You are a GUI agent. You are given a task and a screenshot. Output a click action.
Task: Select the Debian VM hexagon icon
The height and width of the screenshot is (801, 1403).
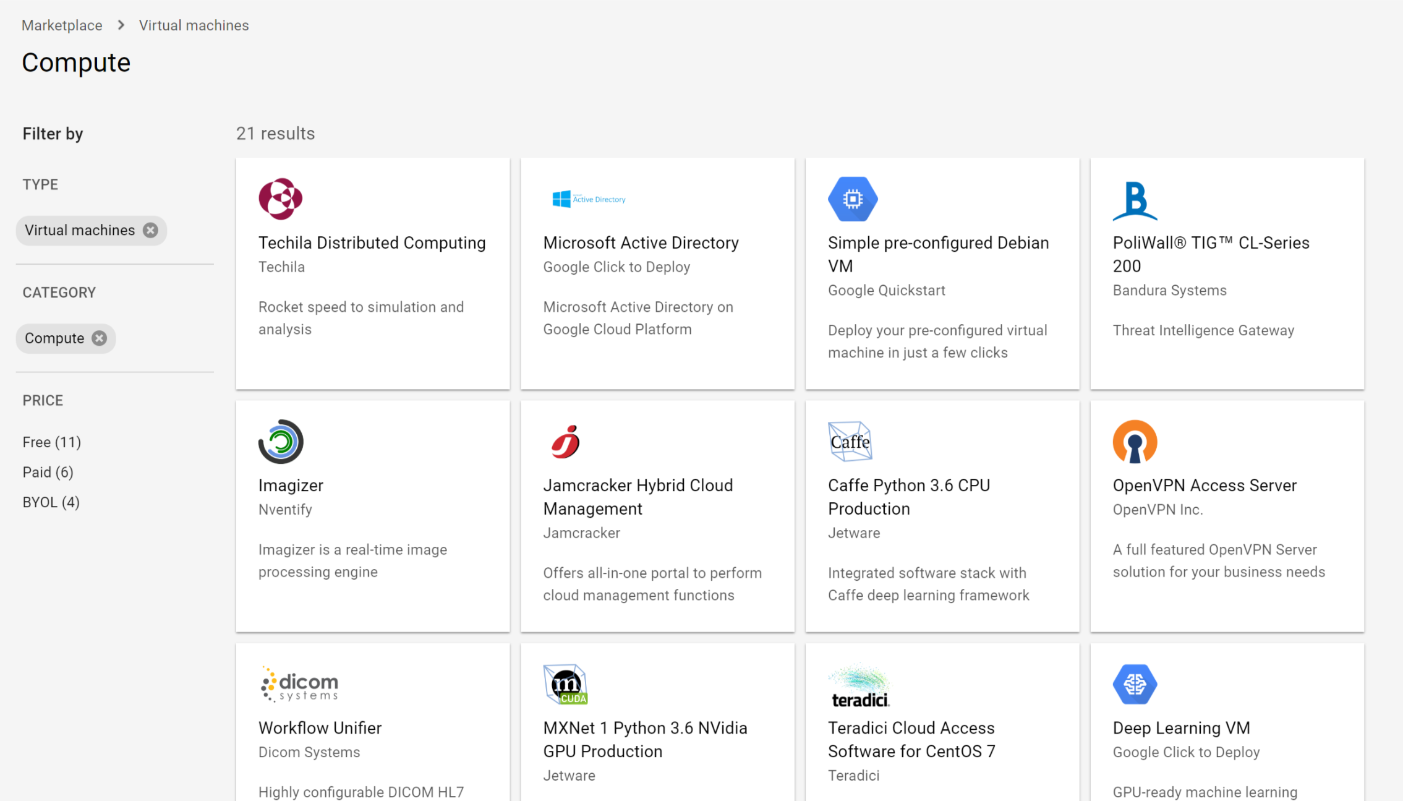(853, 199)
